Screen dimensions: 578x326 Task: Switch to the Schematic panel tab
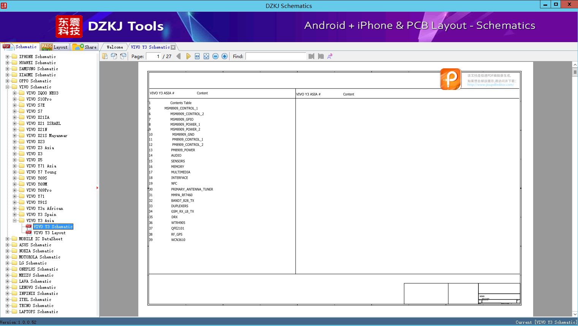pyautogui.click(x=20, y=47)
